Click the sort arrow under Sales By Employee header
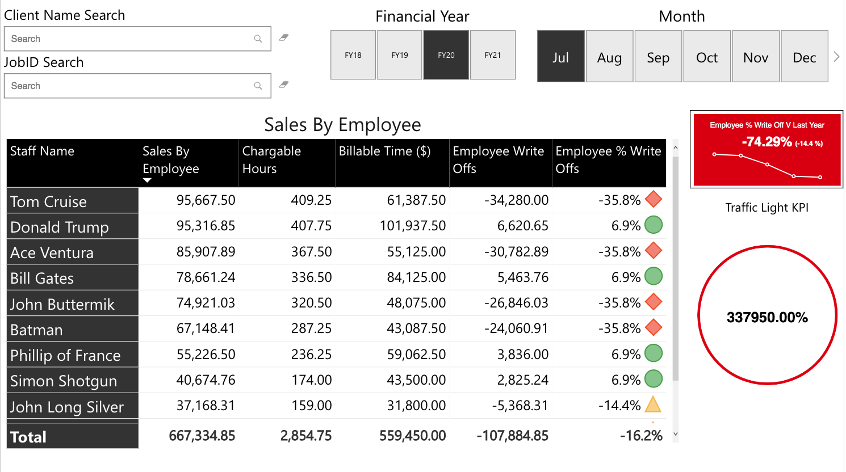846x472 pixels. tap(147, 180)
